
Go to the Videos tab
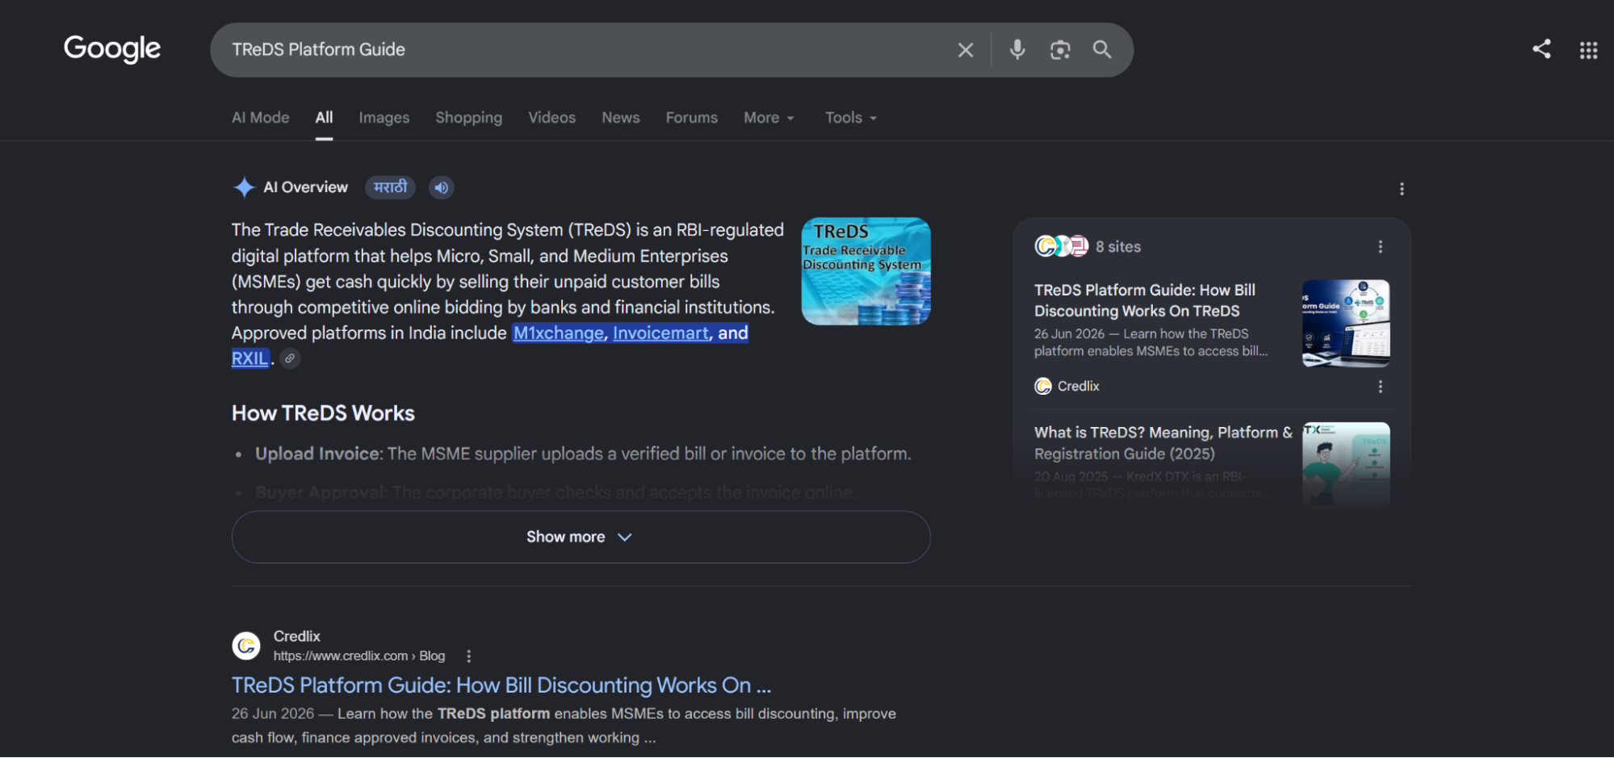coord(552,118)
